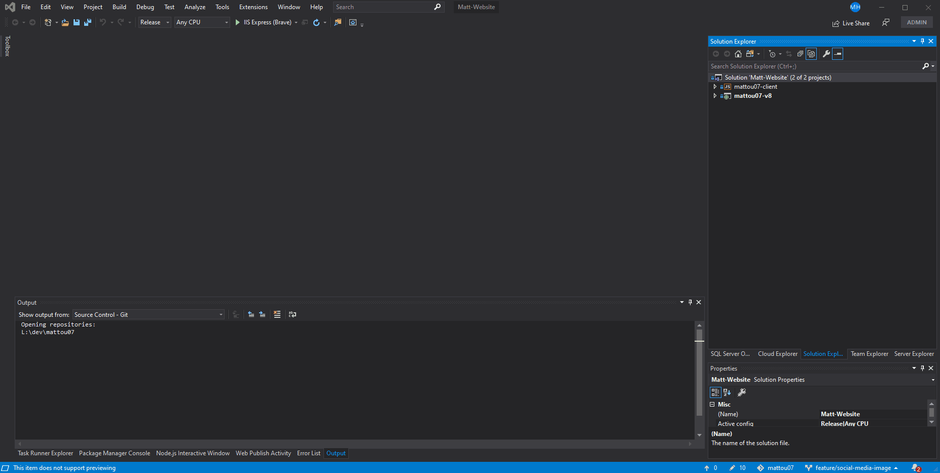The height and width of the screenshot is (473, 940).
Task: Click the Property Pages wrench icon in Properties
Action: [741, 392]
